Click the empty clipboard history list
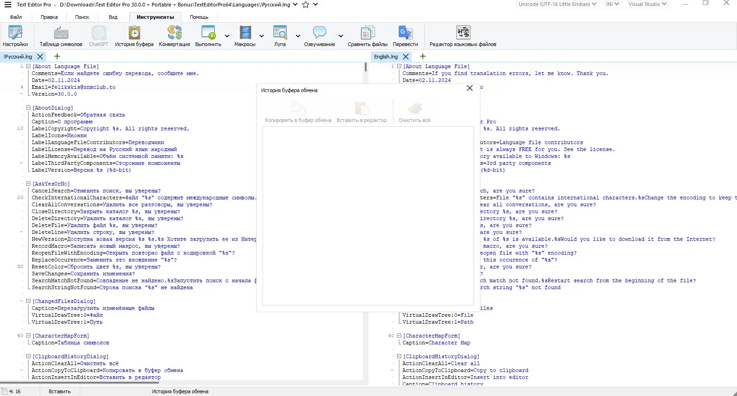 pos(368,215)
